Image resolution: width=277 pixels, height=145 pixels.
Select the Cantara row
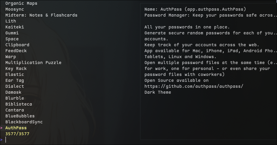coord(15,110)
